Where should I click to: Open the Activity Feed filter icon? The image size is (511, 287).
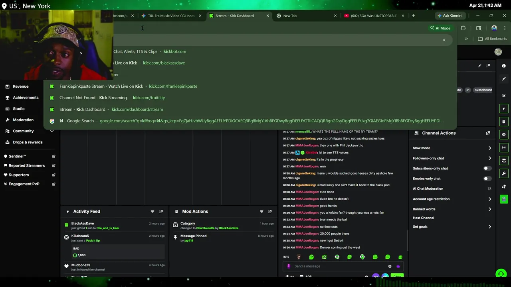(x=152, y=212)
